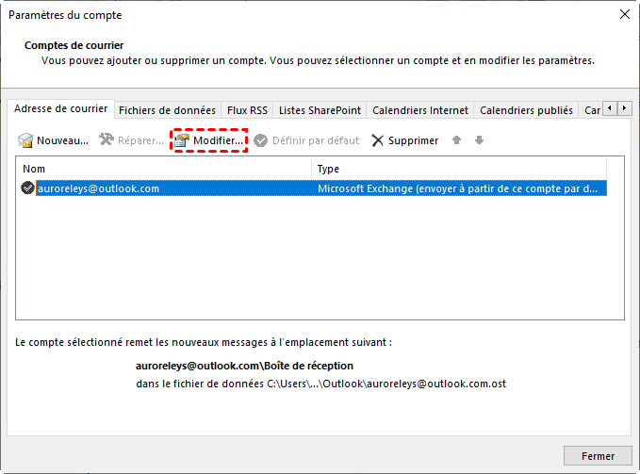640x474 pixels.
Task: Click the partially visible Car tab
Action: click(591, 110)
